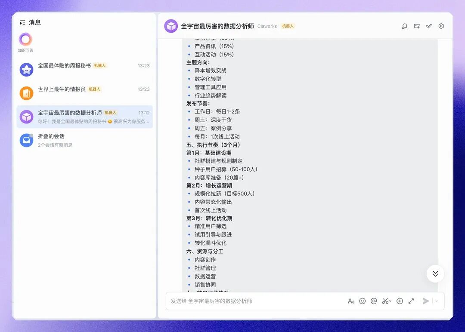Click the line 行业趋势解读
This screenshot has height=332, width=465.
(x=210, y=95)
